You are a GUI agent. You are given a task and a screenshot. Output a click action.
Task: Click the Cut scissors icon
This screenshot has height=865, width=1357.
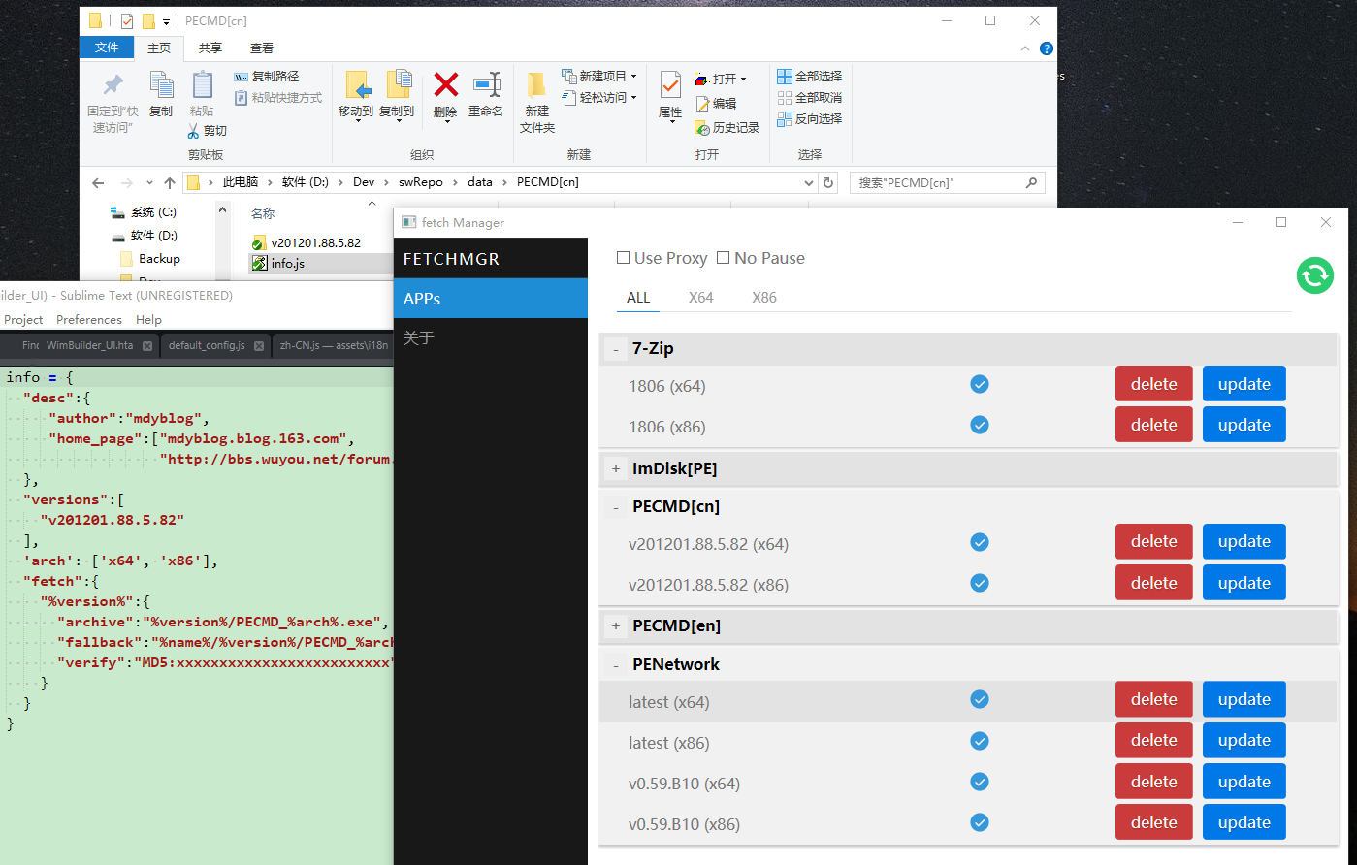[x=194, y=130]
